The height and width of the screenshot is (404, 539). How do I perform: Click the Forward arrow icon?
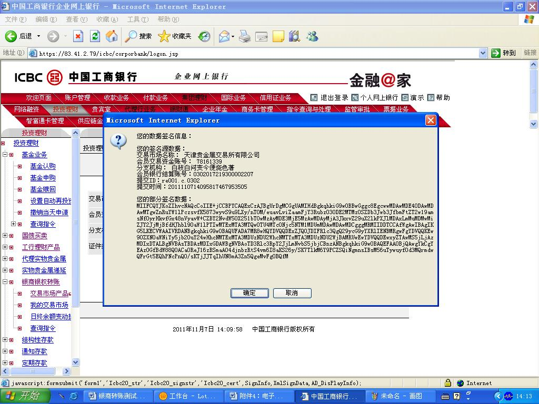pyautogui.click(x=53, y=36)
